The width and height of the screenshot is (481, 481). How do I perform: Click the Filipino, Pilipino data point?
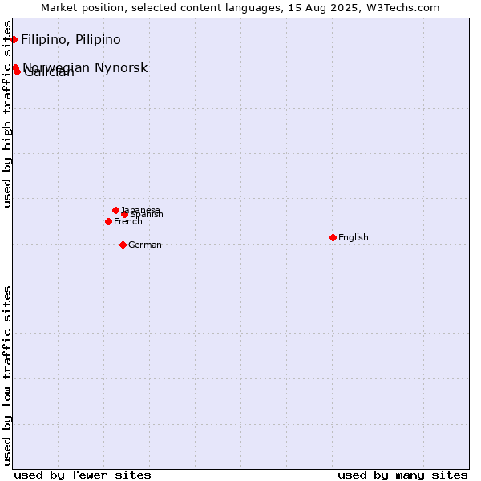pos(14,39)
